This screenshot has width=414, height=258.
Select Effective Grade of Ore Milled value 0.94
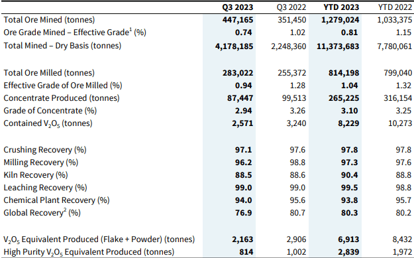[x=244, y=86]
